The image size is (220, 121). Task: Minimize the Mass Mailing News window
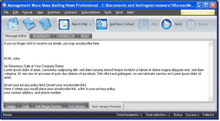[x=200, y=5]
